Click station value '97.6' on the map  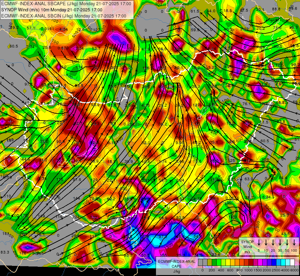(77, 179)
